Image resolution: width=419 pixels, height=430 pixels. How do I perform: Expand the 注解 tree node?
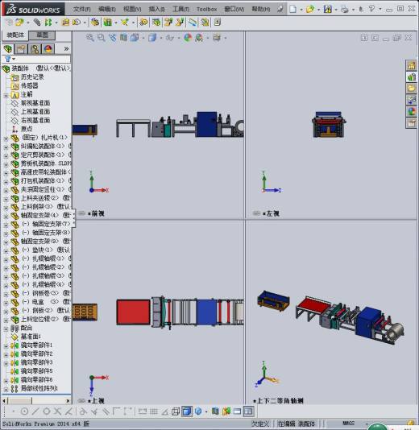click(6, 96)
